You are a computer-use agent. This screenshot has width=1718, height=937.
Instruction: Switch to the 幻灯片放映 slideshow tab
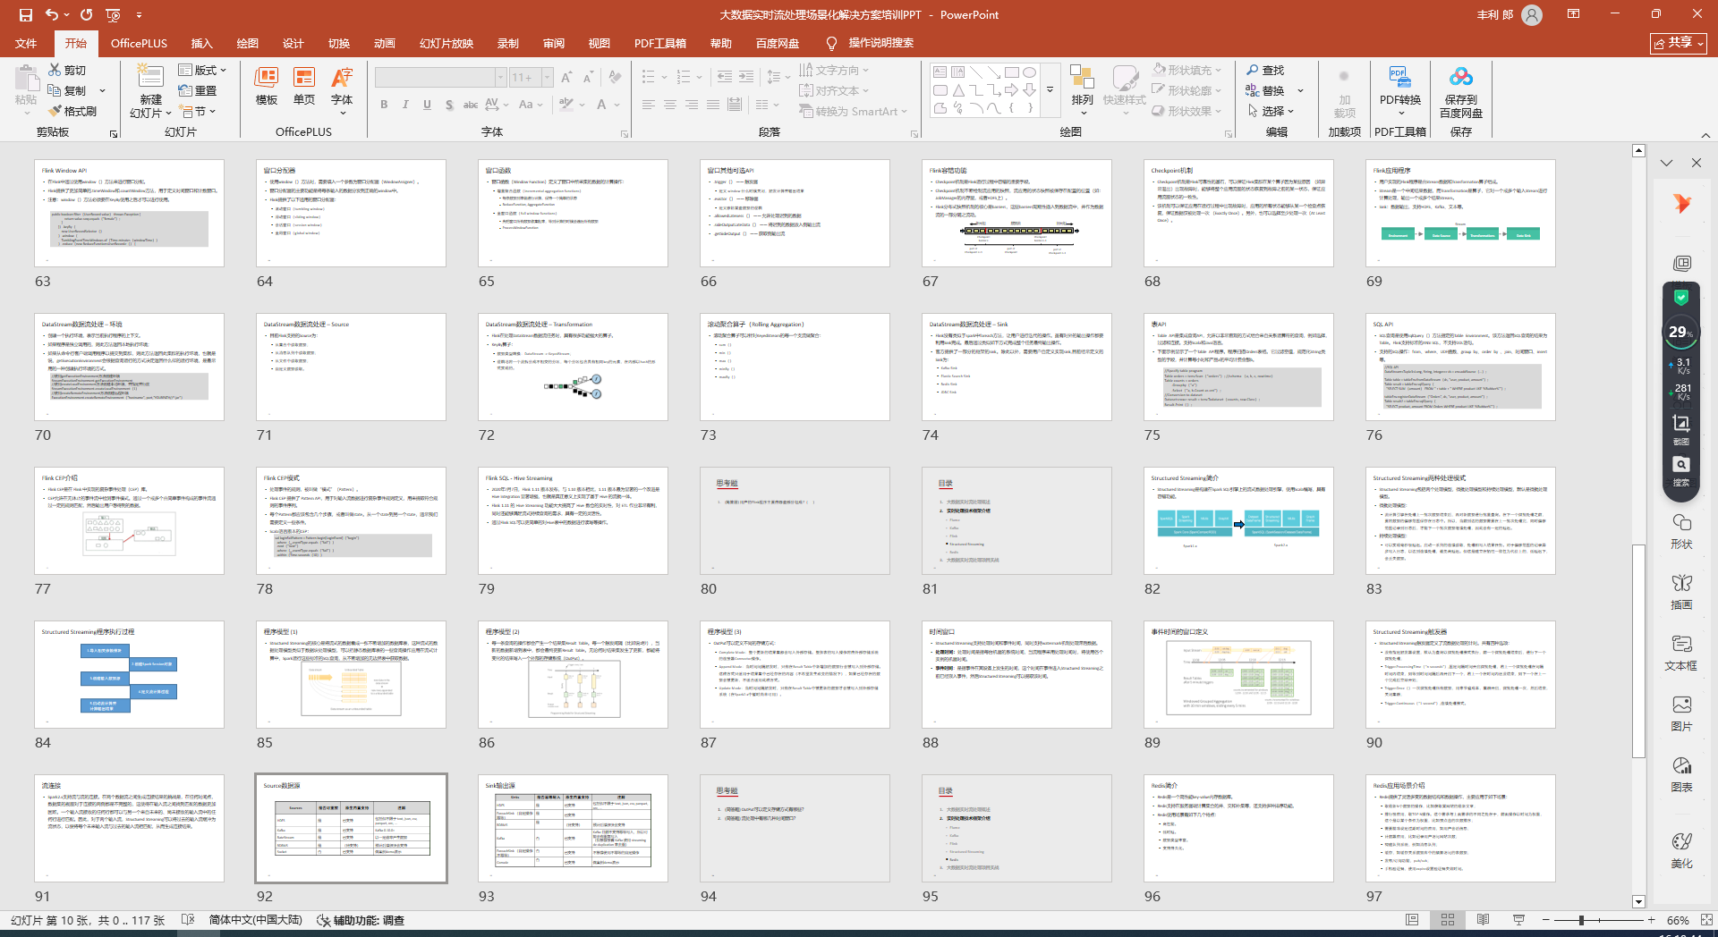point(446,43)
